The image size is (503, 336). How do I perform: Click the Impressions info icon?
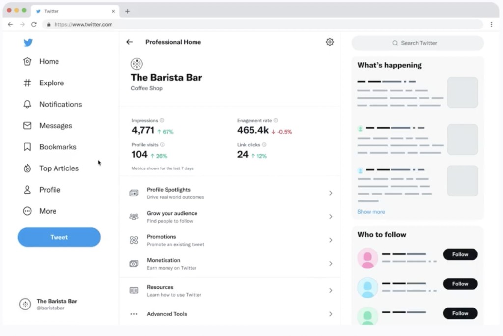pos(162,120)
